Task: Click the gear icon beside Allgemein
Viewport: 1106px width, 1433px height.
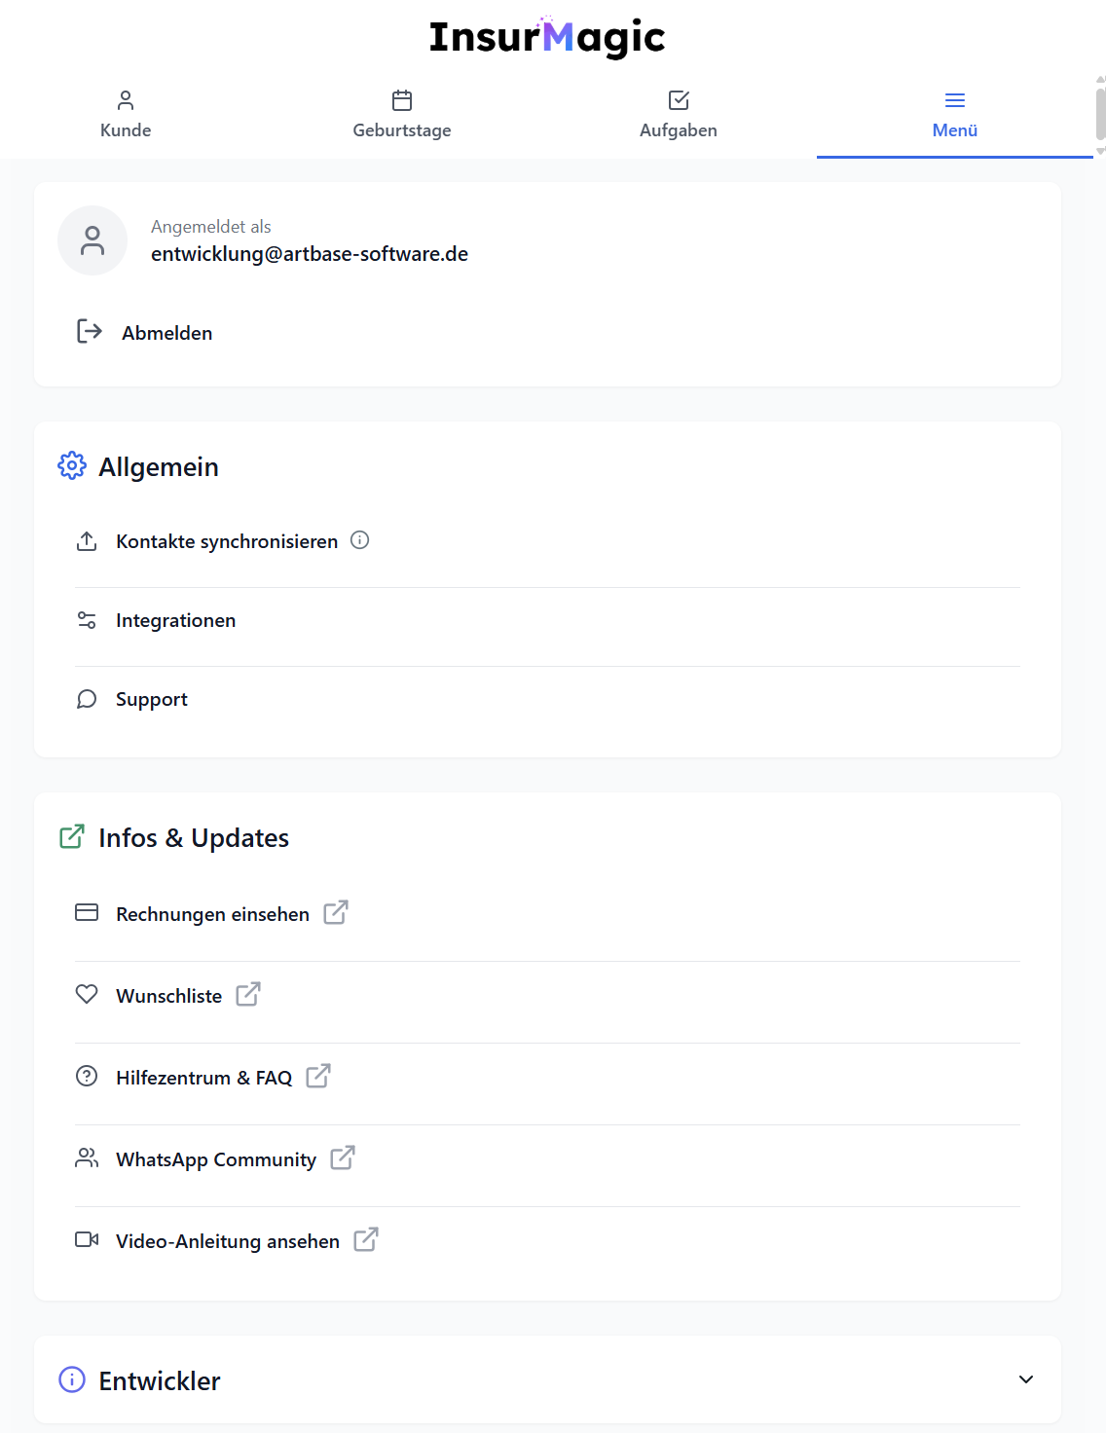Action: 72,465
